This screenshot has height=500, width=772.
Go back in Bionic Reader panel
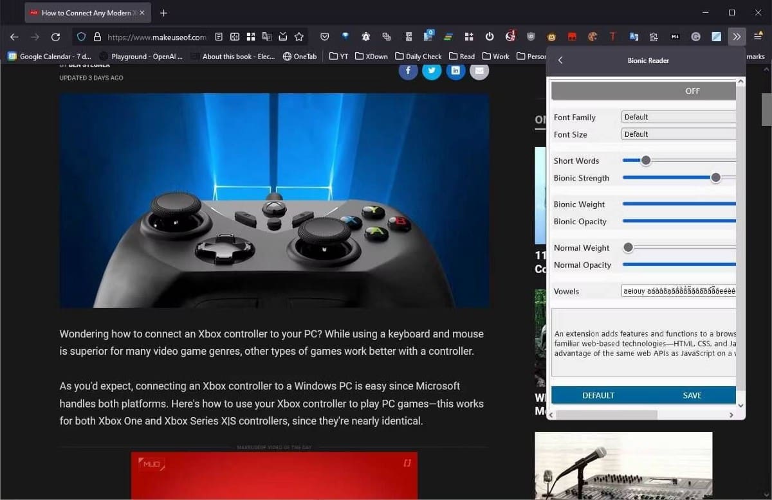[560, 60]
